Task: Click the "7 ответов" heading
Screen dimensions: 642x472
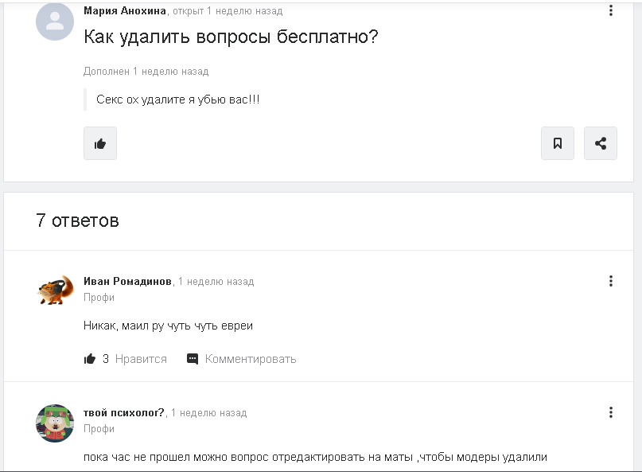Action: (x=77, y=220)
